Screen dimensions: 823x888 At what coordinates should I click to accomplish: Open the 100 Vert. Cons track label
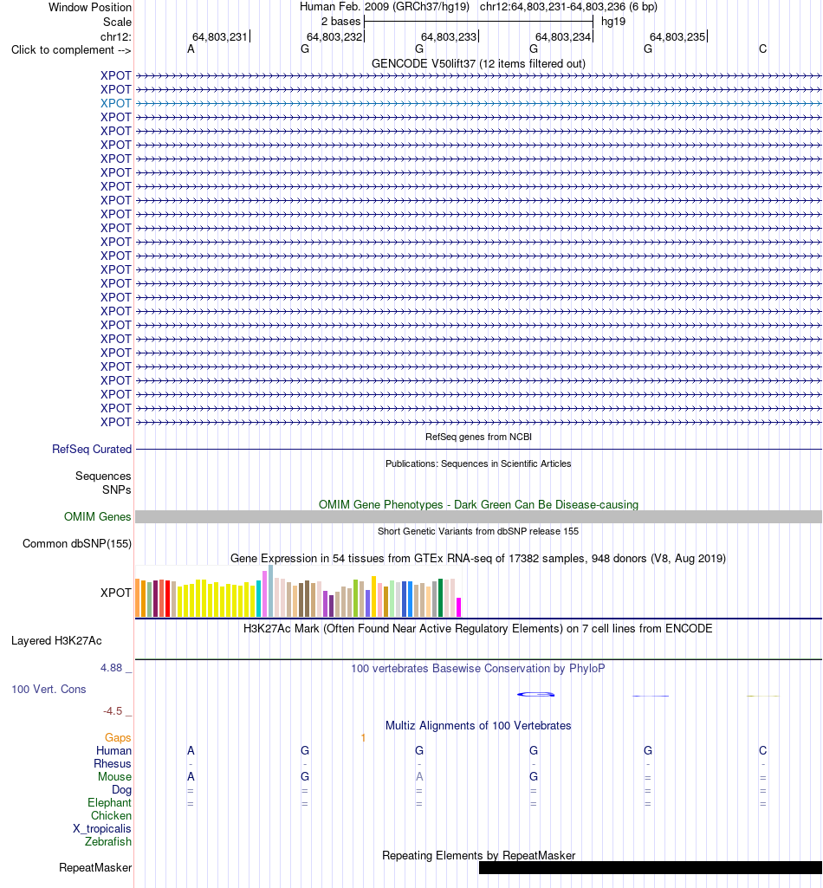[49, 690]
